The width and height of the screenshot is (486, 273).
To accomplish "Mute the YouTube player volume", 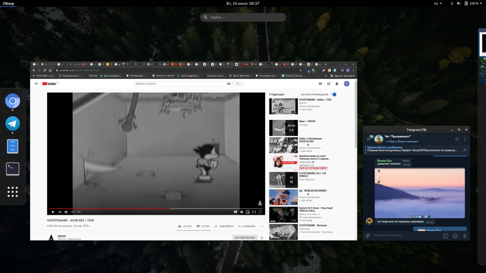I will (66, 212).
